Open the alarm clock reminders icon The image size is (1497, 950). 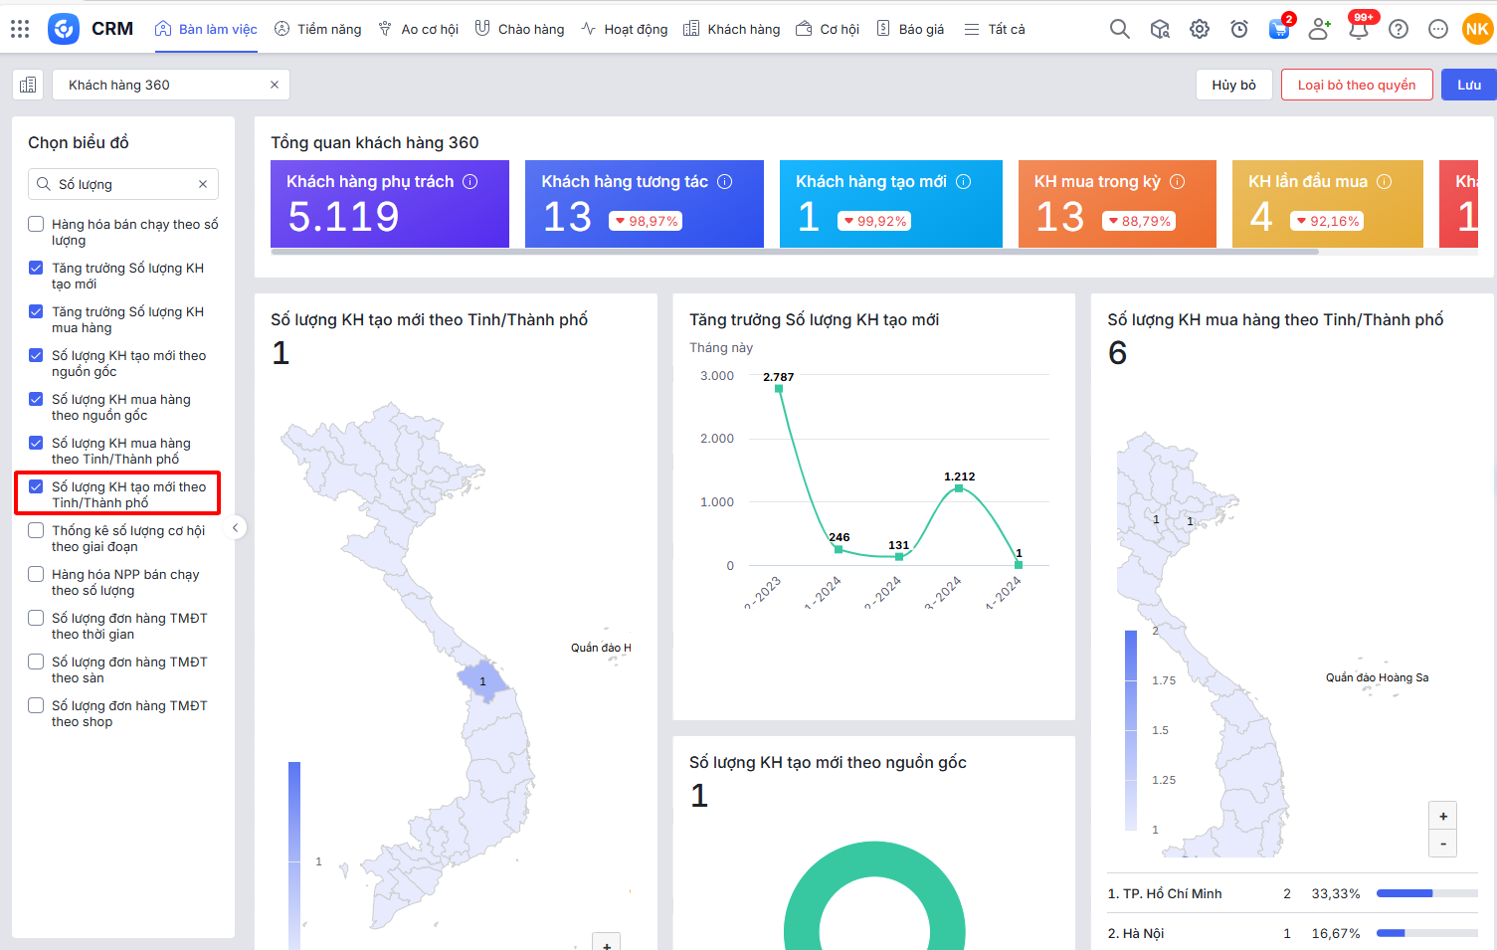point(1239,29)
